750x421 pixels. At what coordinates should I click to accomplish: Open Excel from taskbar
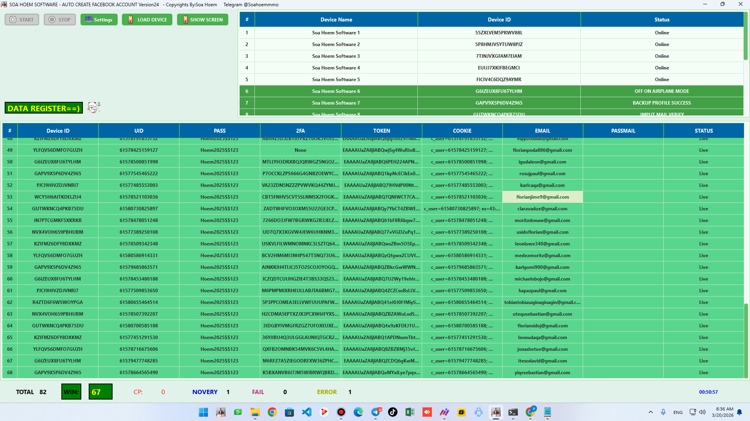point(410,412)
